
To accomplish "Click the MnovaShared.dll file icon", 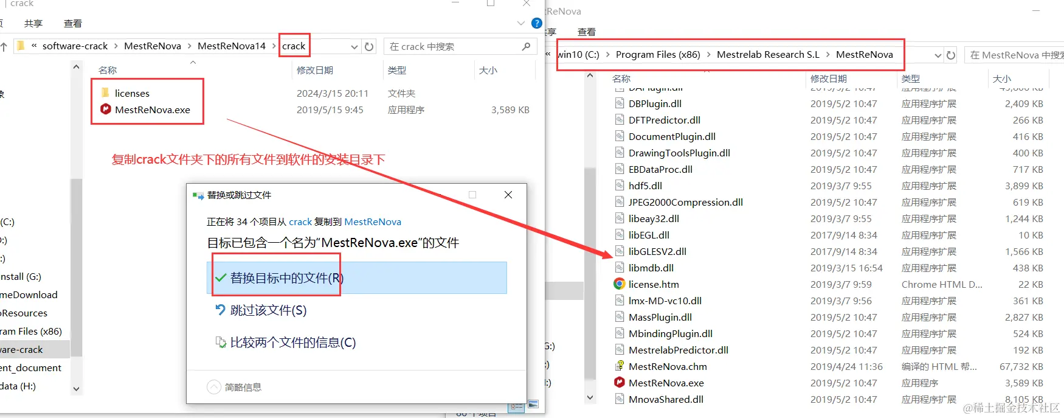I will click(619, 399).
